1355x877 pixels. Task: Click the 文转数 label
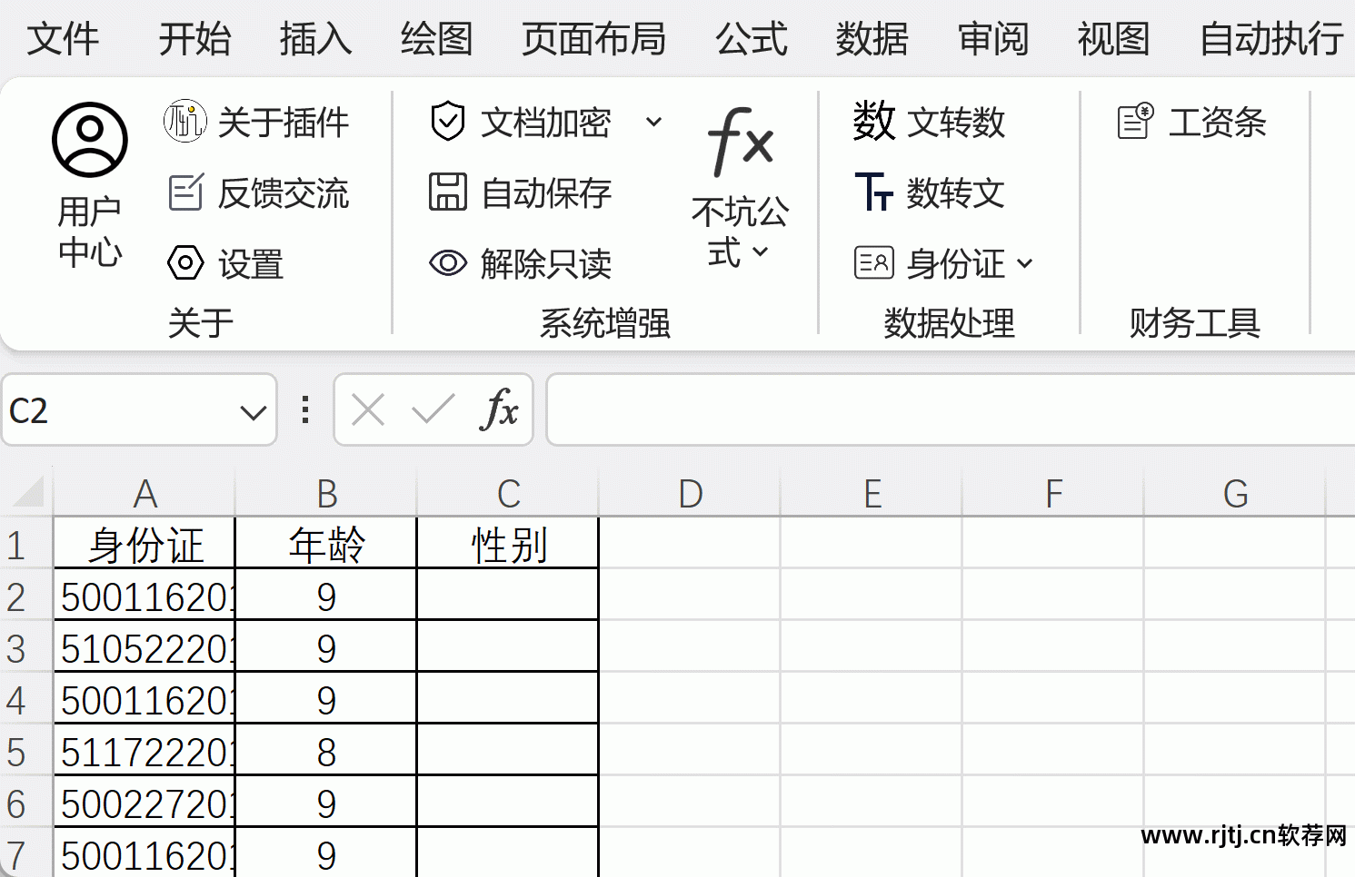pos(956,122)
